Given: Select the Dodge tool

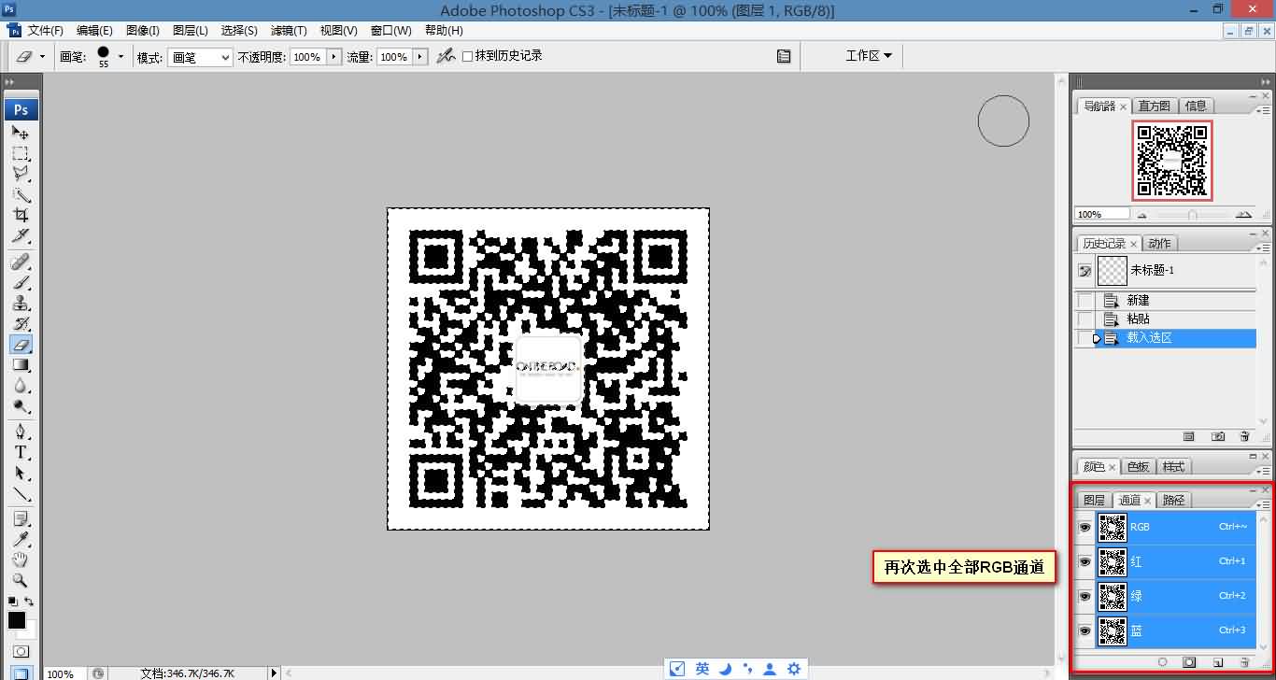Looking at the screenshot, I should point(21,405).
